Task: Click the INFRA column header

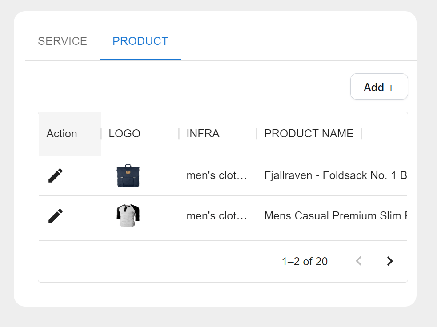Action: pyautogui.click(x=203, y=134)
